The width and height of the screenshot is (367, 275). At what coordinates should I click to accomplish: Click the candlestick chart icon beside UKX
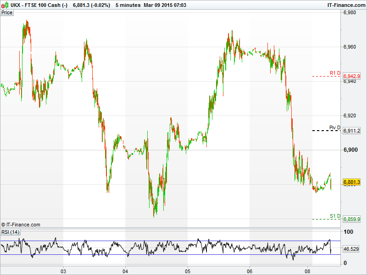(x=5, y=5)
